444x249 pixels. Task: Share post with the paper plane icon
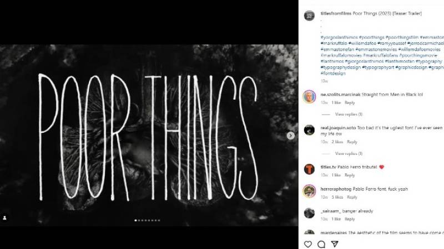335,244
